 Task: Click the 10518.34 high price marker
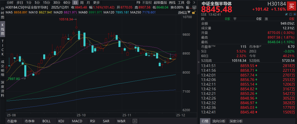point(66,19)
